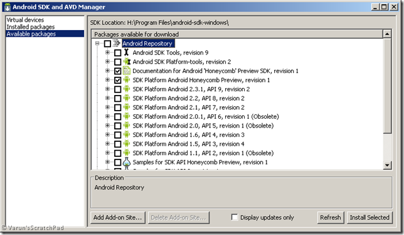
Task: Click the SDK Manager title bar icon
Action: [8, 7]
